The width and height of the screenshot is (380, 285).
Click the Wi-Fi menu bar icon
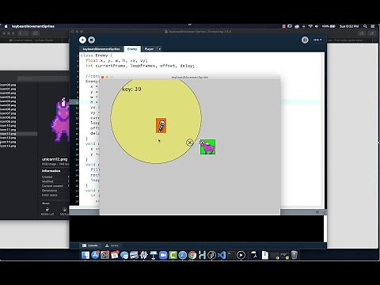pos(310,26)
